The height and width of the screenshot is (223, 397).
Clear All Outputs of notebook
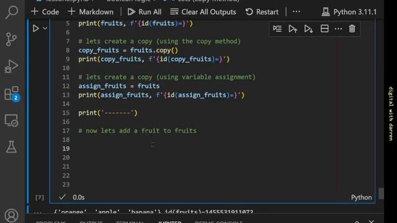point(203,12)
